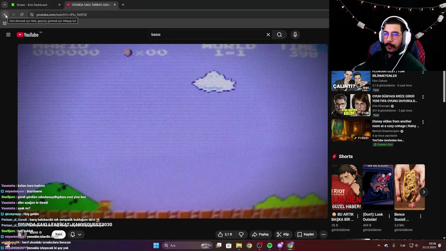Open options for FLOW360 video
Image resolution: width=446 pixels, height=251 pixels.
pos(423,72)
